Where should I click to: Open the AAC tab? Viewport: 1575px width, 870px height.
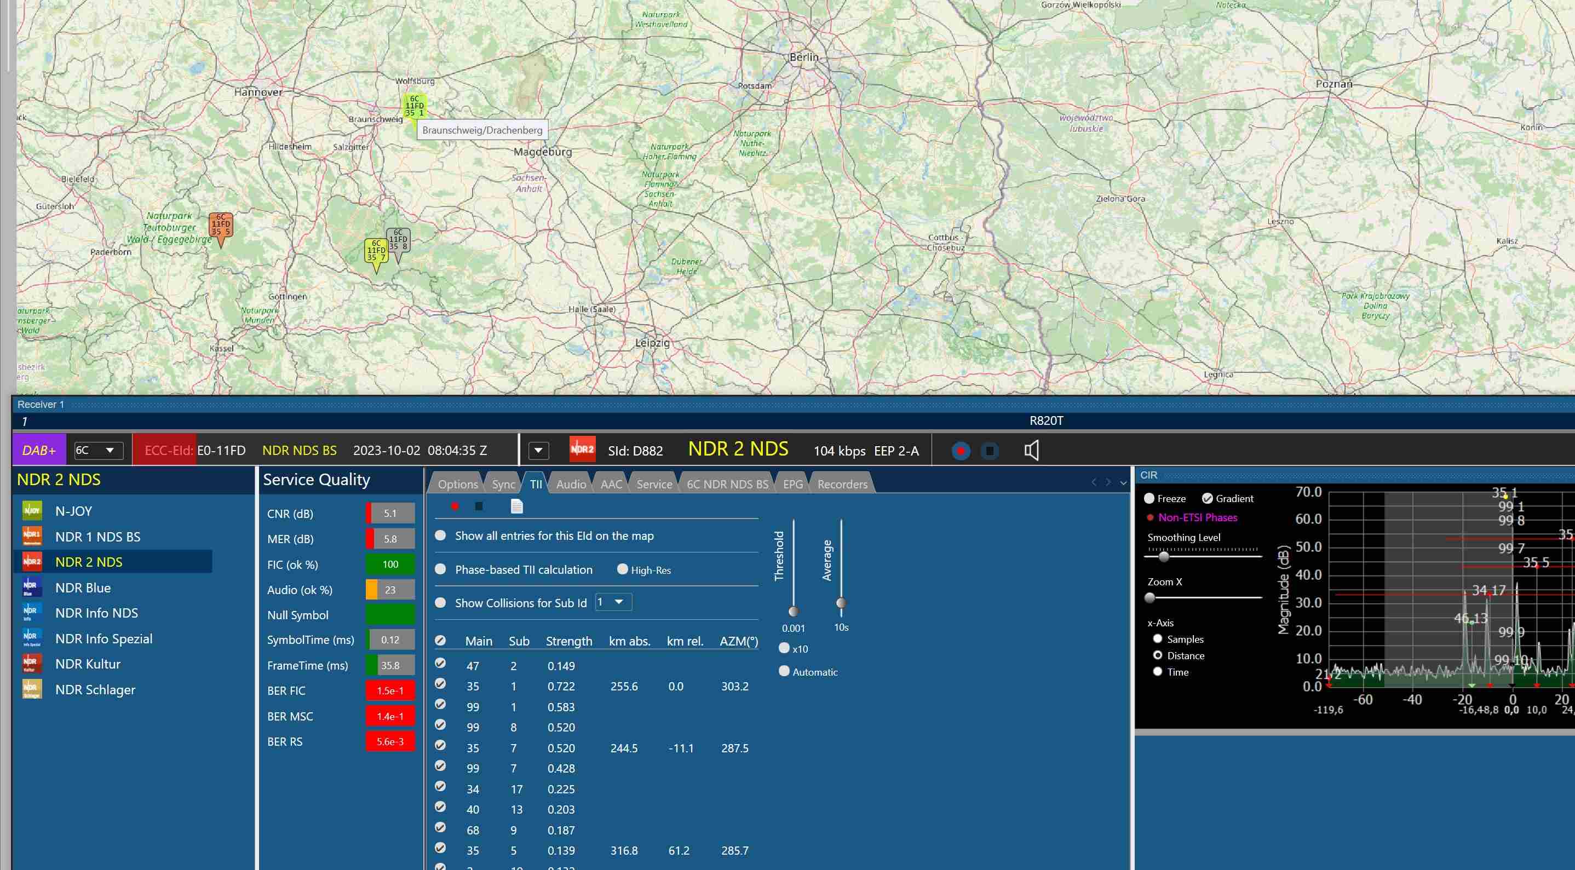tap(611, 484)
